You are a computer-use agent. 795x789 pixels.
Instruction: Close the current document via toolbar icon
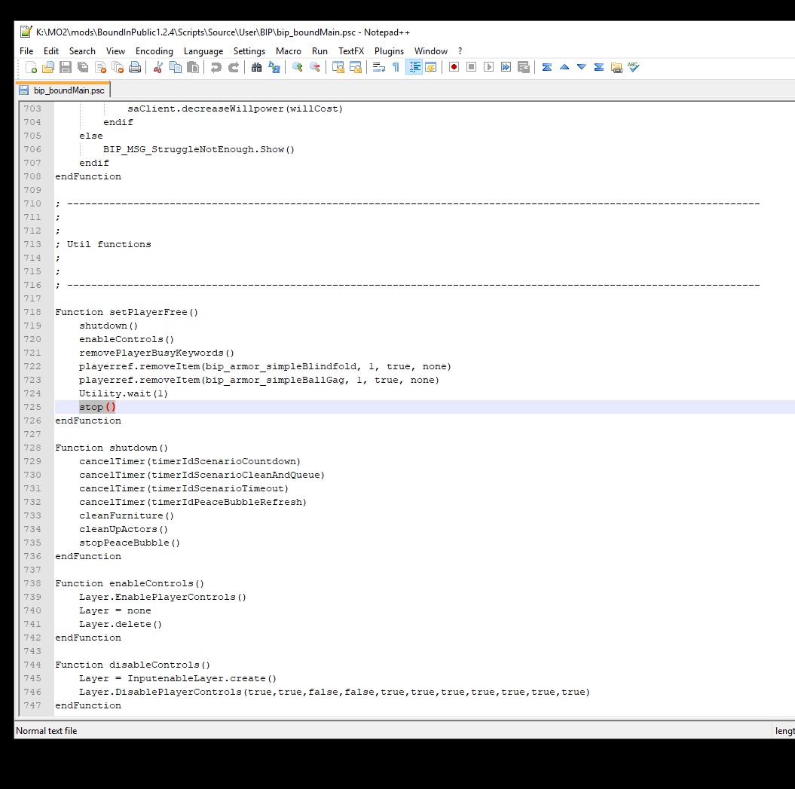click(x=100, y=67)
